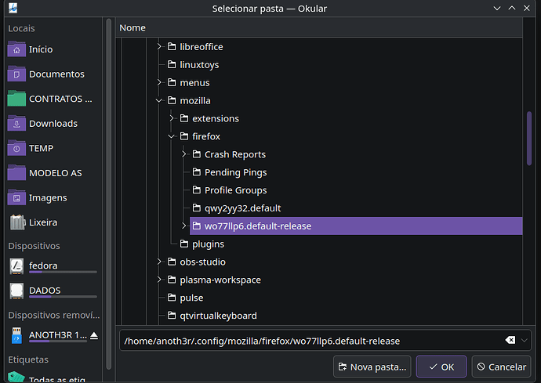
Task: Confirm selection with the OK button
Action: point(441,367)
